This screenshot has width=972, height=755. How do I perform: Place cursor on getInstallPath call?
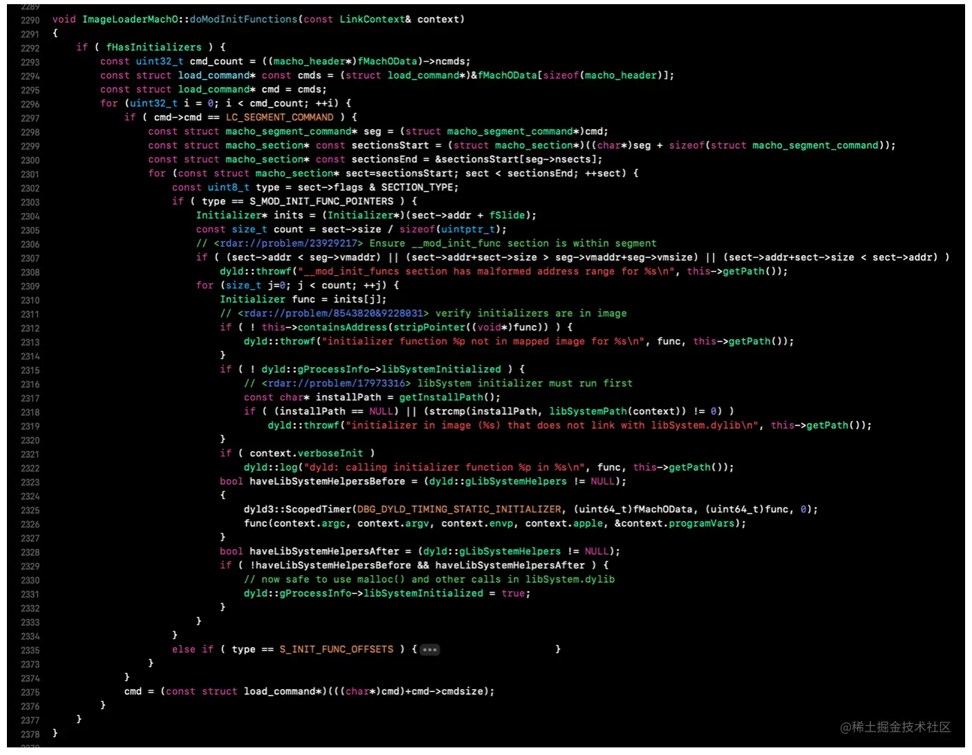[x=441, y=398]
